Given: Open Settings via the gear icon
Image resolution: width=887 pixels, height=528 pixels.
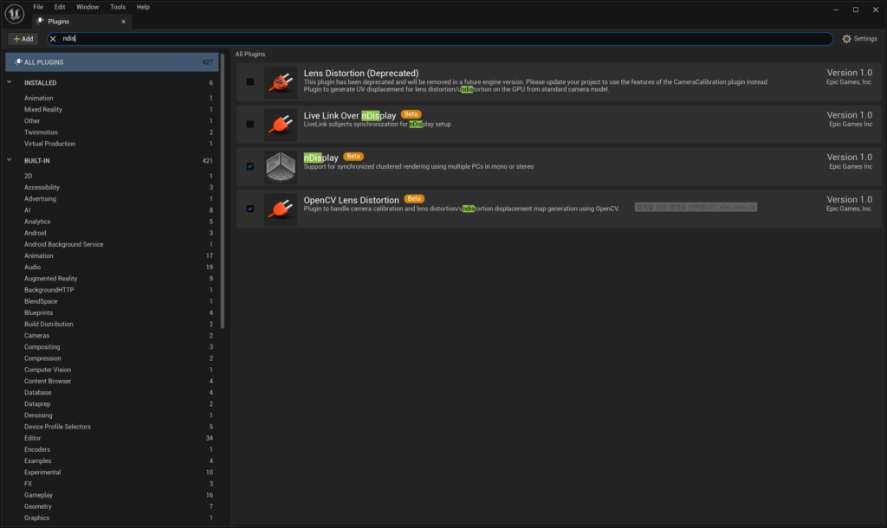Looking at the screenshot, I should [846, 39].
